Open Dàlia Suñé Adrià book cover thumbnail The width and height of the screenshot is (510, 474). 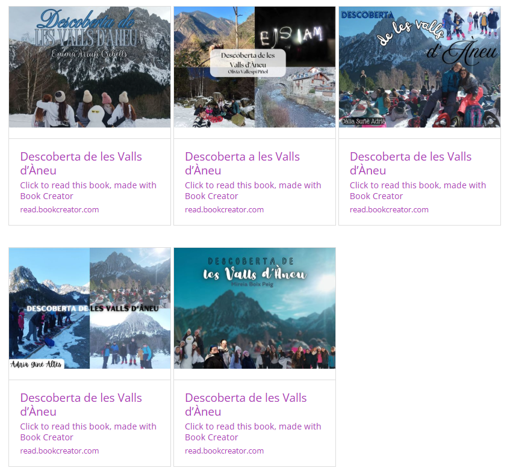[x=420, y=67]
